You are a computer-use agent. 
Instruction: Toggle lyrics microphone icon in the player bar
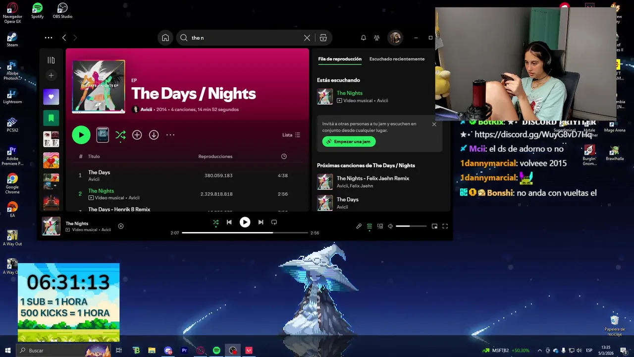click(x=359, y=226)
